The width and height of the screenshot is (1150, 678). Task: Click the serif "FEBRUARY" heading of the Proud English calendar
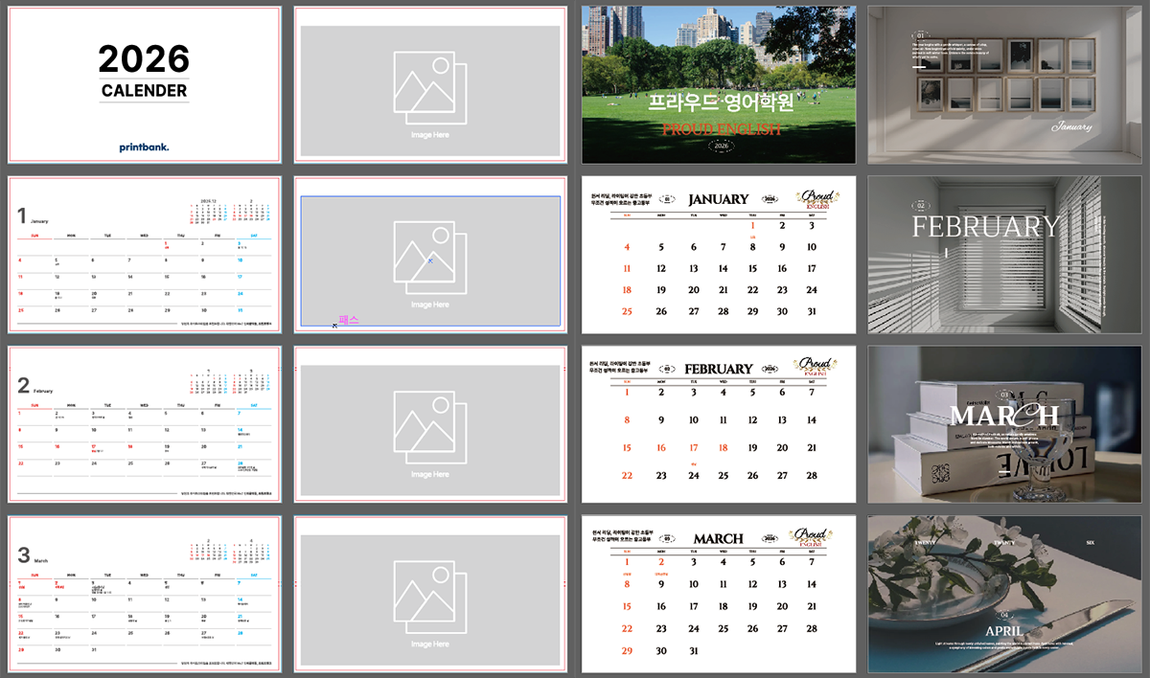(x=718, y=369)
